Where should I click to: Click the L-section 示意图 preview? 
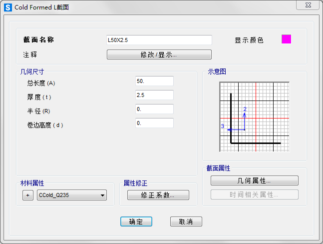254,116
